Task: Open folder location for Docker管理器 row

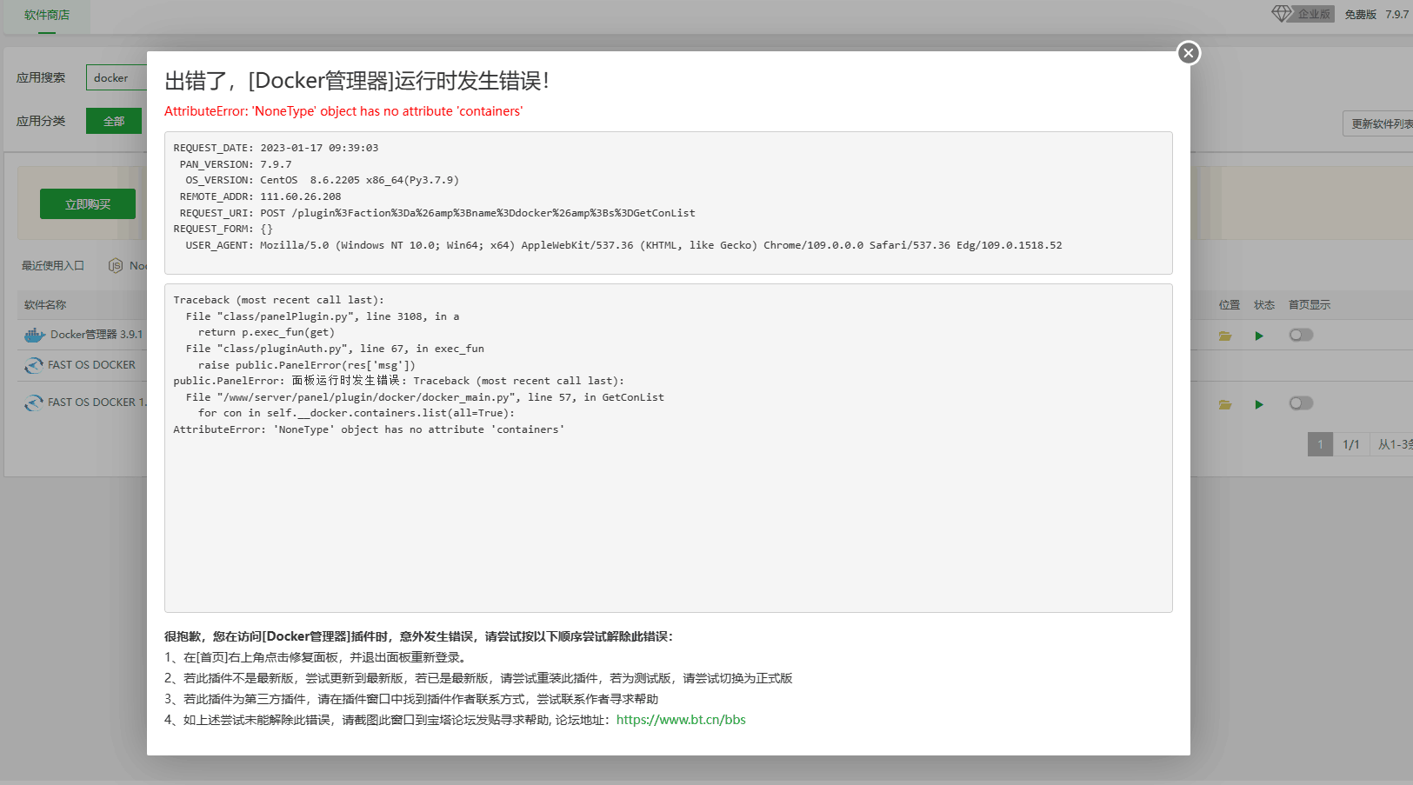Action: coord(1225,336)
